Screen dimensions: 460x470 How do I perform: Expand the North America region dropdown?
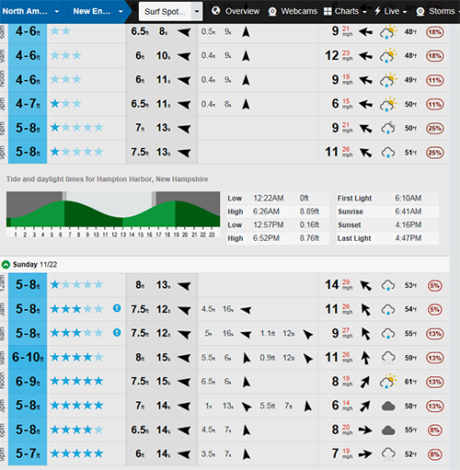pos(30,11)
